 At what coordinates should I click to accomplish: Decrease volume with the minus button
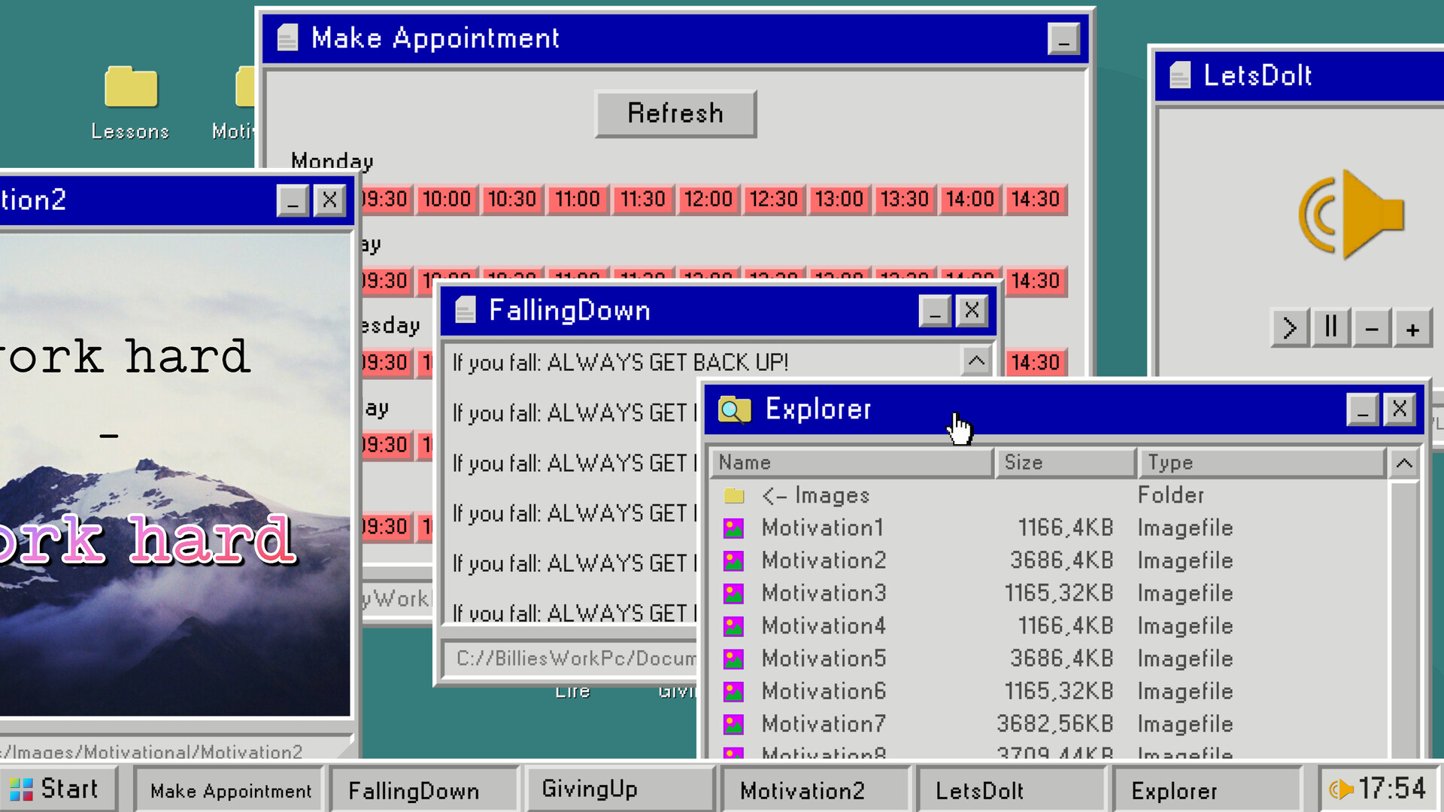(x=1372, y=329)
